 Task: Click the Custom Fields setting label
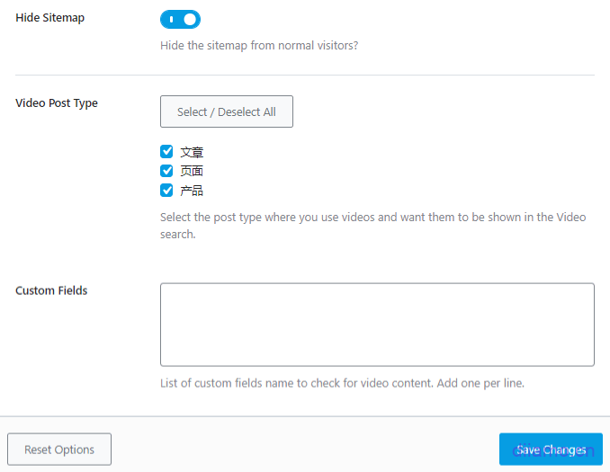51,291
